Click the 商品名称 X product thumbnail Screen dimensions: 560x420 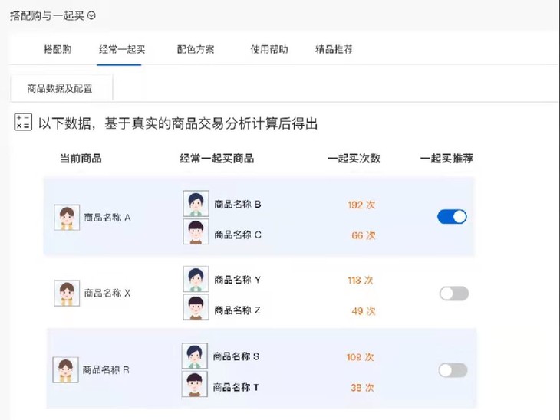pyautogui.click(x=67, y=293)
